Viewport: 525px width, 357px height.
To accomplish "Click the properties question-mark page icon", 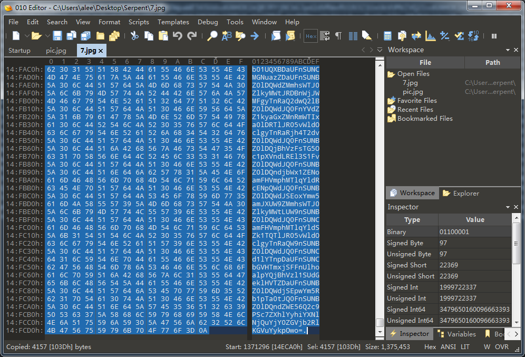I will 402,36.
